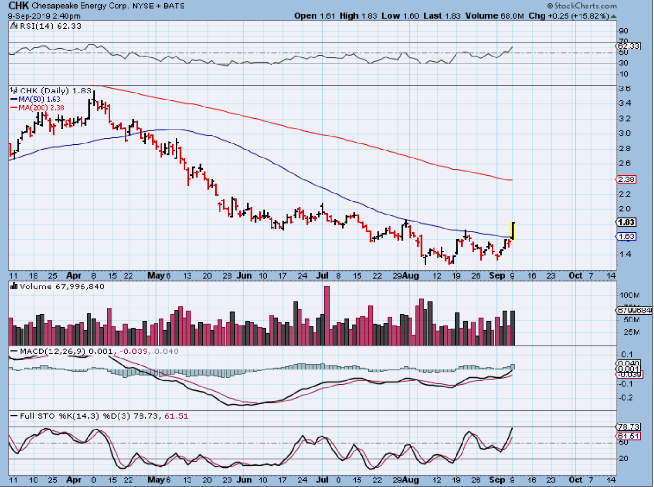Click the 3.6 price axis label

tap(625, 88)
